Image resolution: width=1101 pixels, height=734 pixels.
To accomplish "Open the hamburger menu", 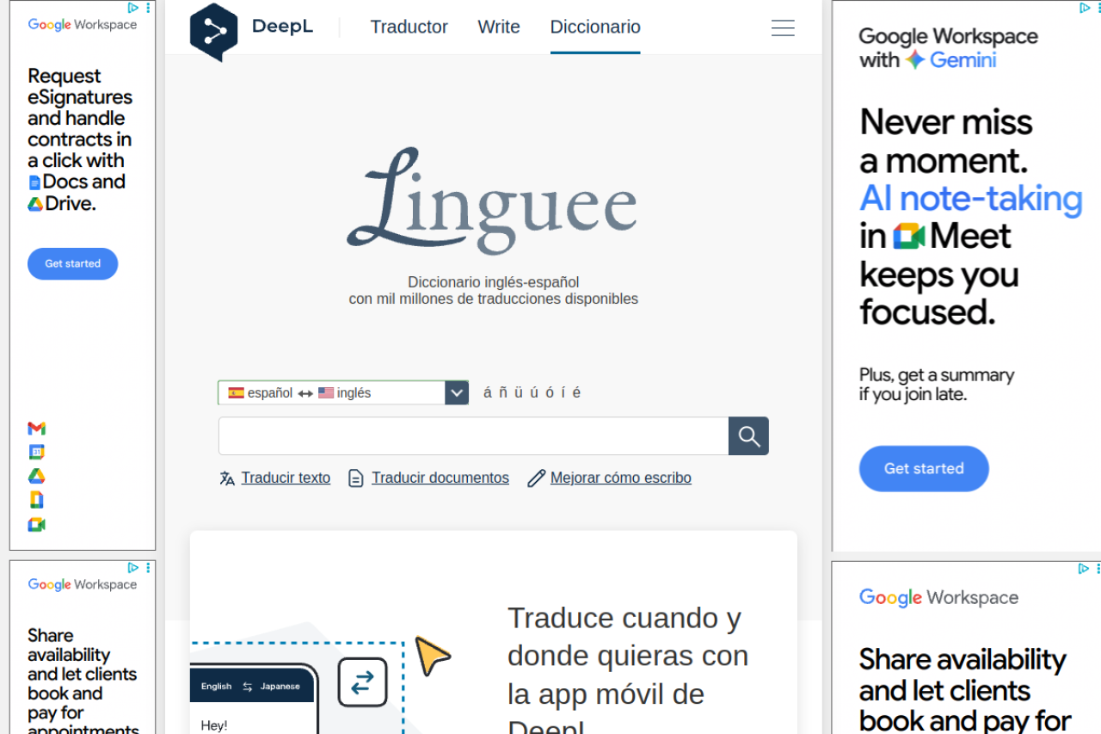I will point(783,28).
